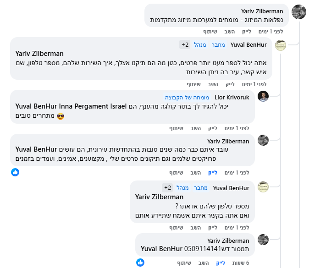Click Yuval BenHur's avatar on the 'מספר טלפון שלהם' comment

(263, 187)
